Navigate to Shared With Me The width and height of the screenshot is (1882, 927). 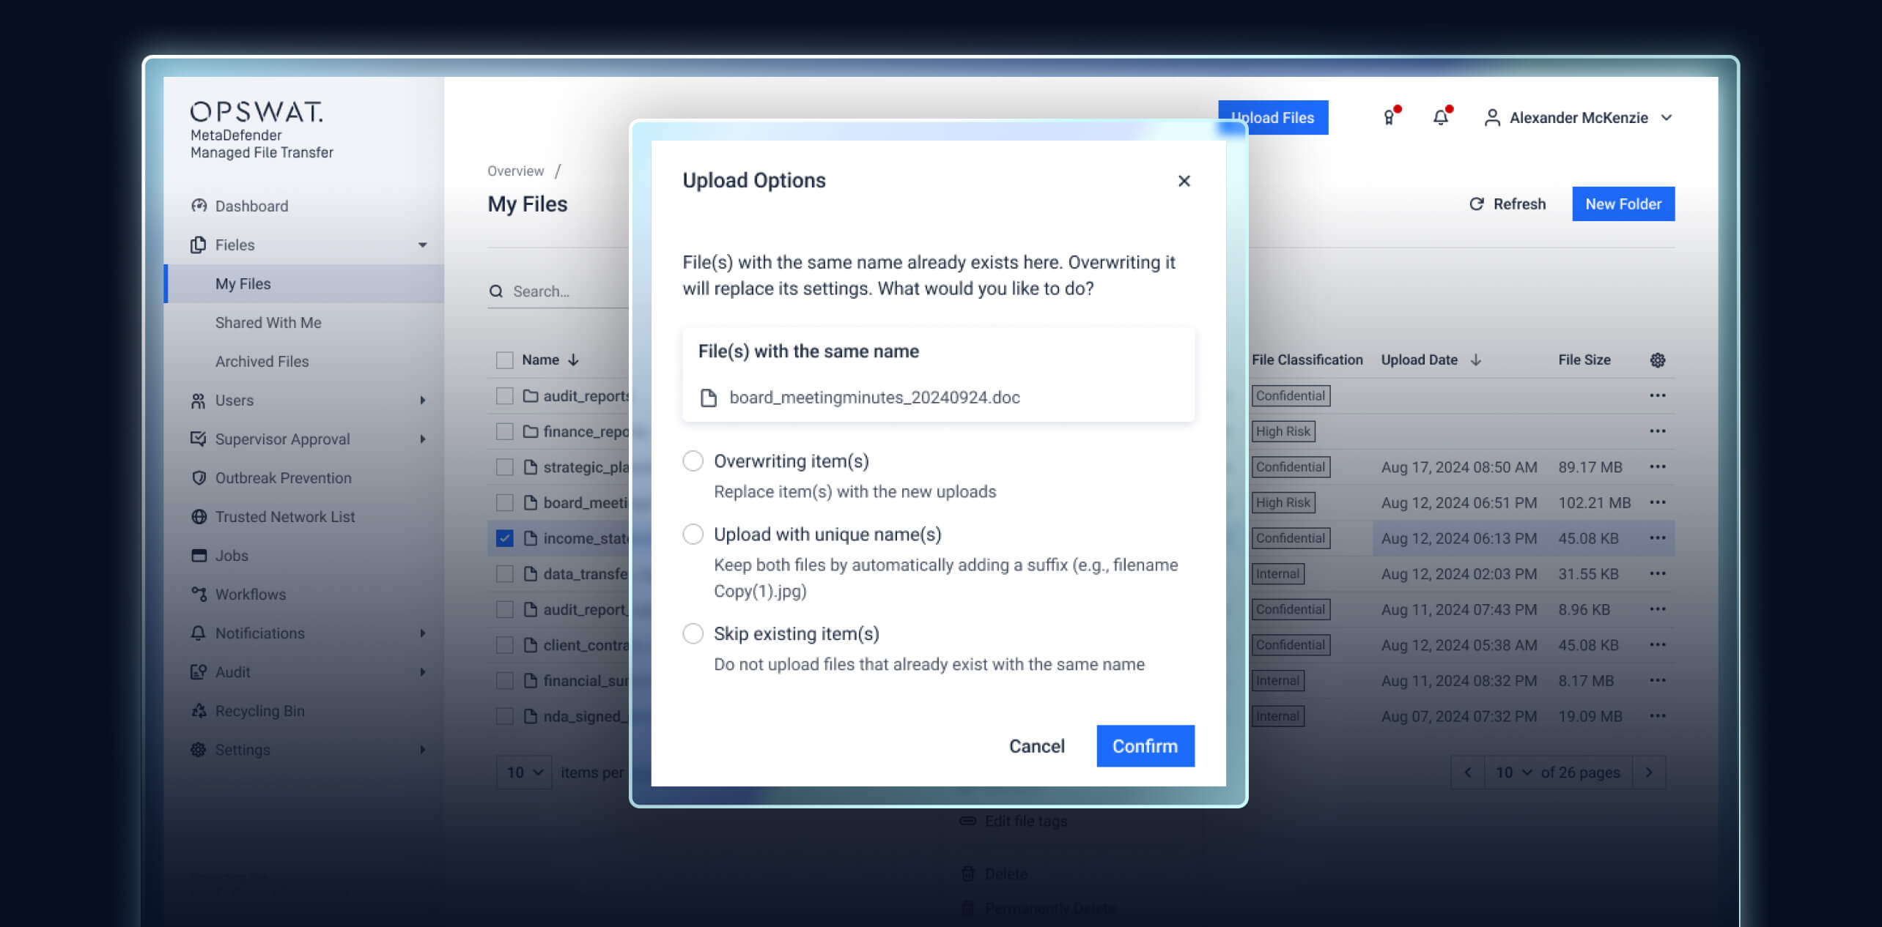pyautogui.click(x=268, y=322)
